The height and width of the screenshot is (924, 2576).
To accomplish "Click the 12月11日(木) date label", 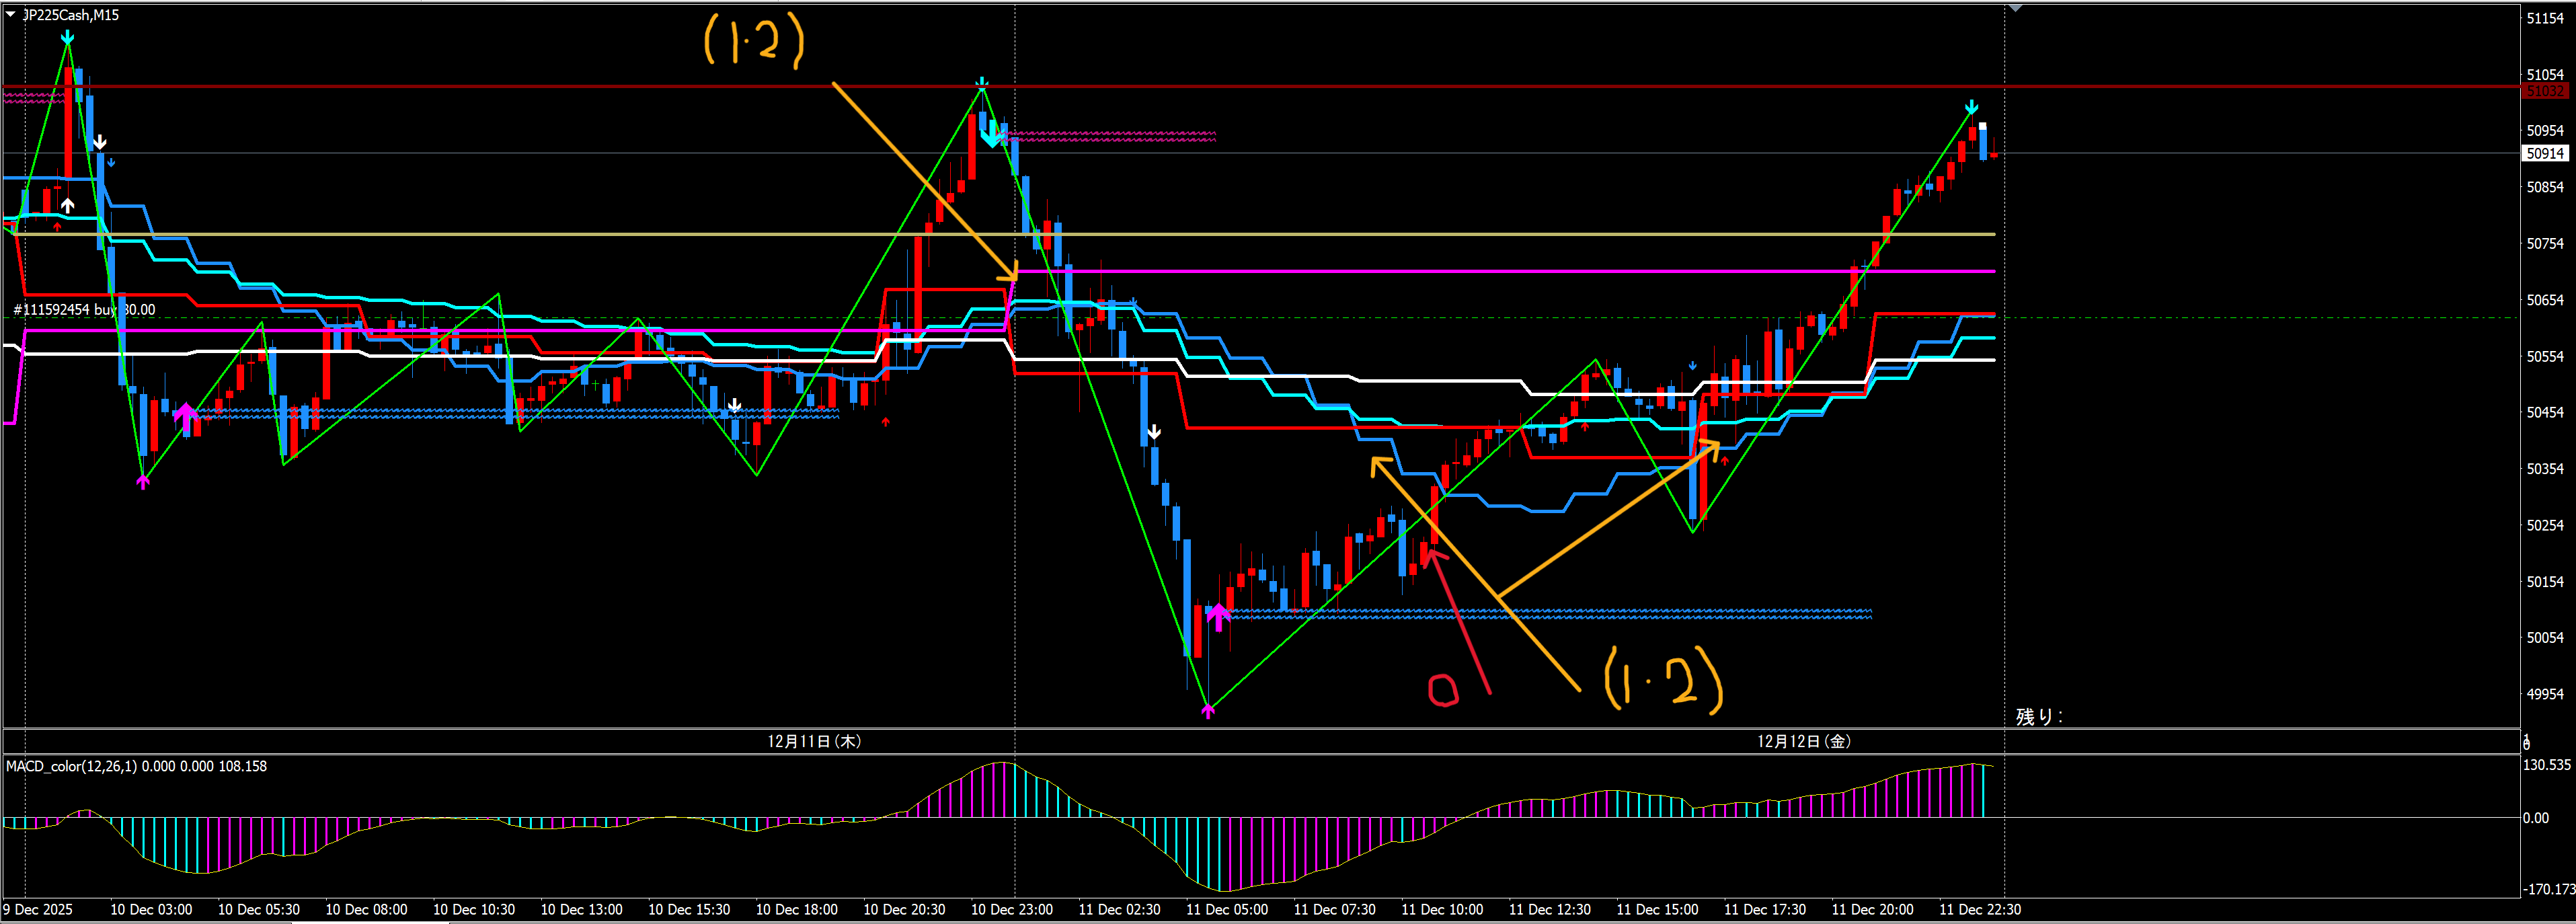I will (x=814, y=741).
